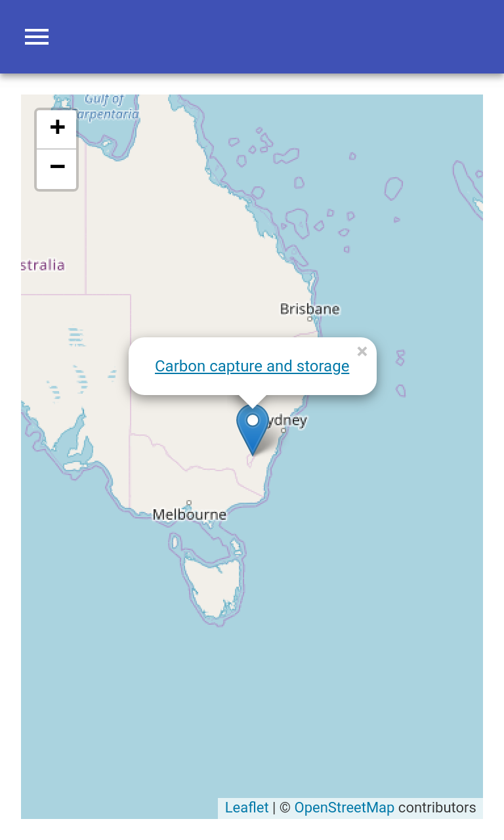Screen dimensions: 504x840
Task: Close the map popup
Action: click(x=362, y=352)
